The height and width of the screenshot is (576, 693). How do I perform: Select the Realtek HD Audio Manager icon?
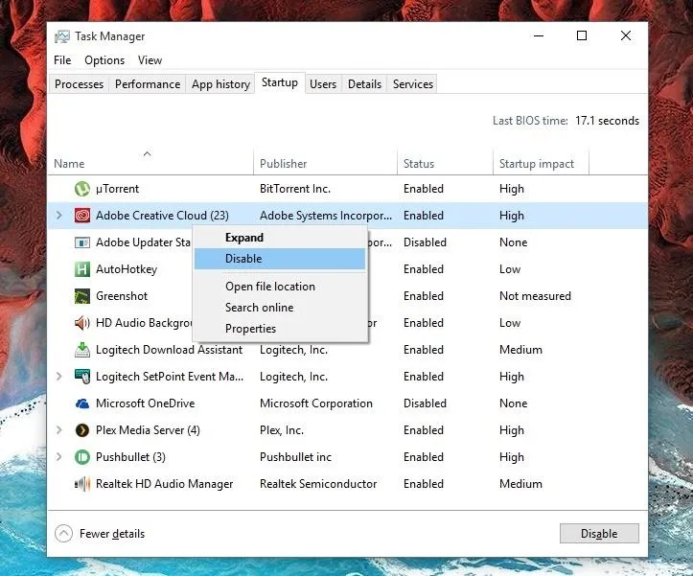coord(82,484)
